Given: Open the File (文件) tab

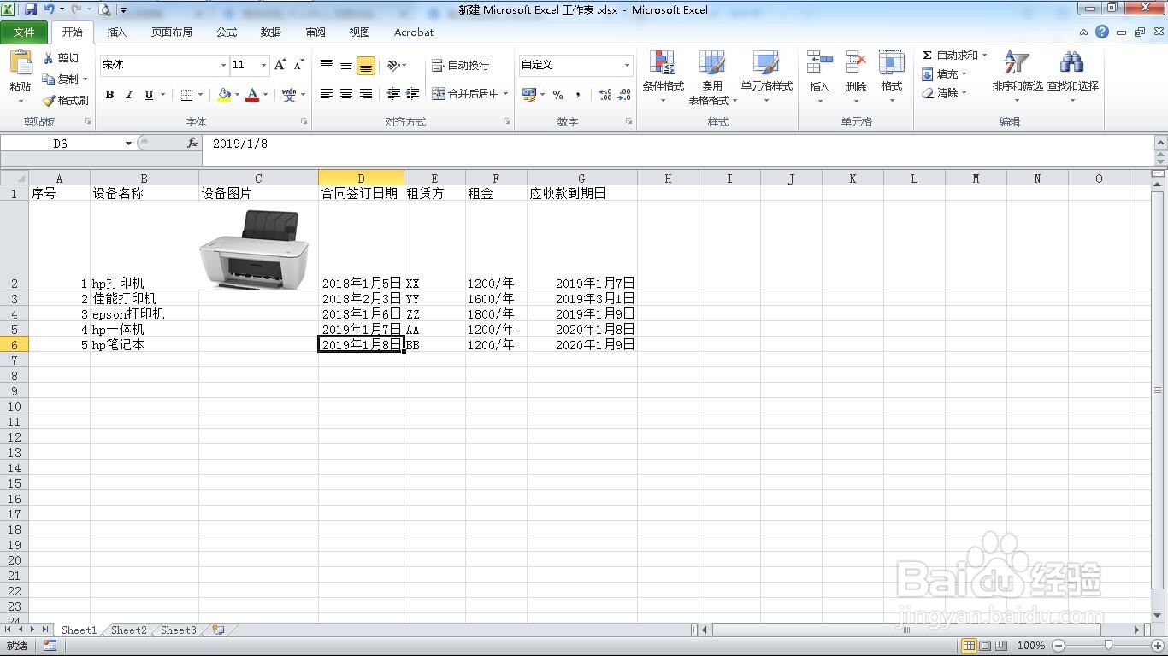Looking at the screenshot, I should [24, 32].
